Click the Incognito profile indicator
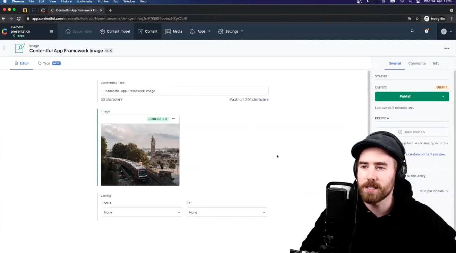Screen dimensions: 456x253 pos(434,19)
